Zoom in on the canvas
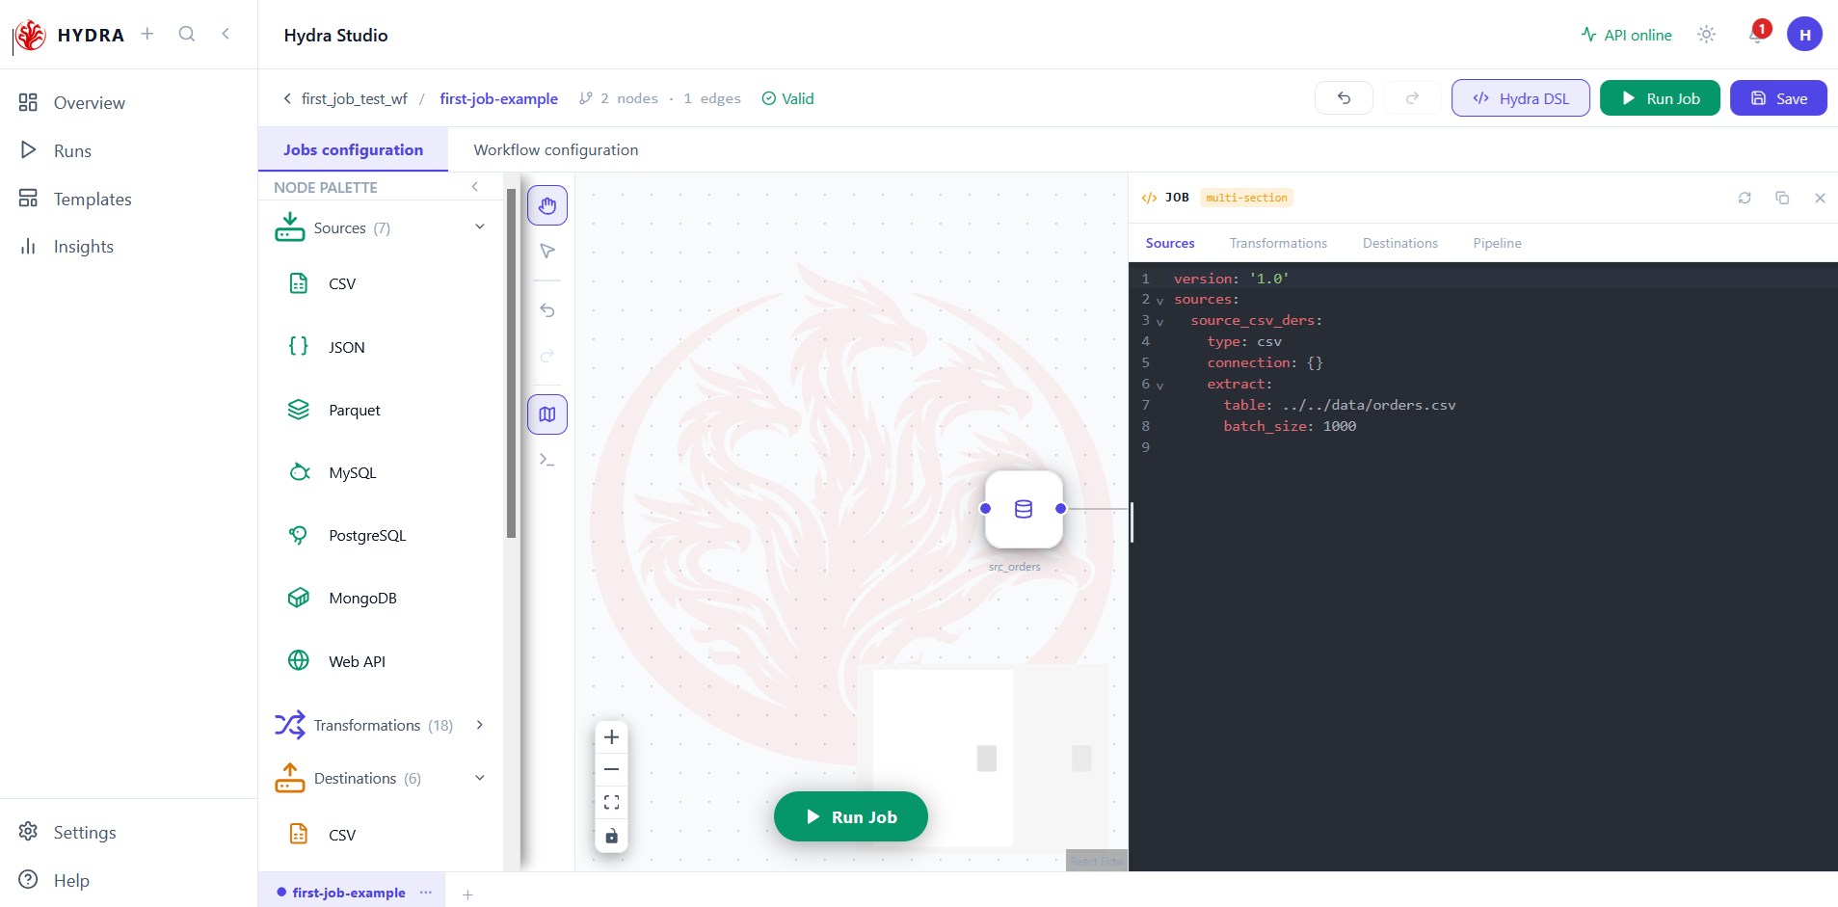 (x=611, y=737)
